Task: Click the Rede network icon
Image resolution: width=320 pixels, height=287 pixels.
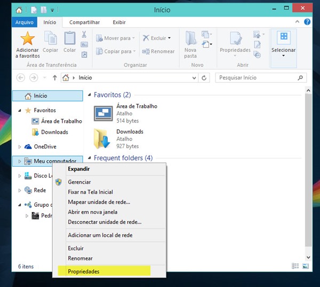Action: (28, 190)
